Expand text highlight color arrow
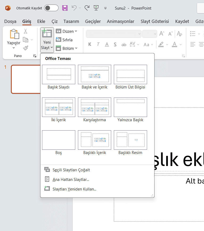This screenshot has height=231, width=204. [167, 44]
